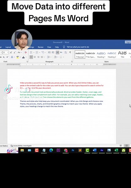The height and width of the screenshot is (188, 131).
Task: Decrease the paragraph indent
Action: pyautogui.click(x=49, y=52)
